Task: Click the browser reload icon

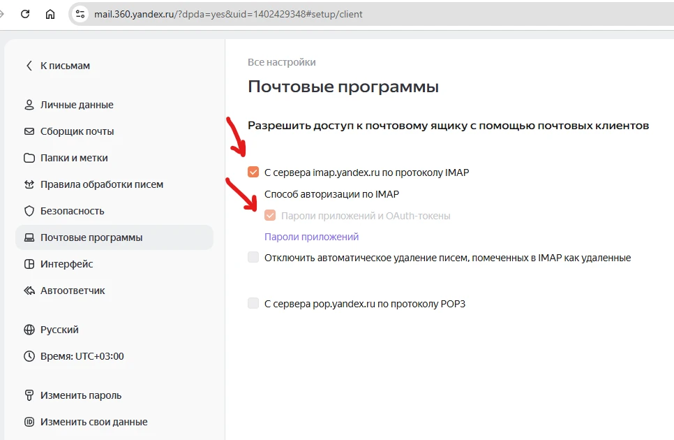Action: coord(26,13)
